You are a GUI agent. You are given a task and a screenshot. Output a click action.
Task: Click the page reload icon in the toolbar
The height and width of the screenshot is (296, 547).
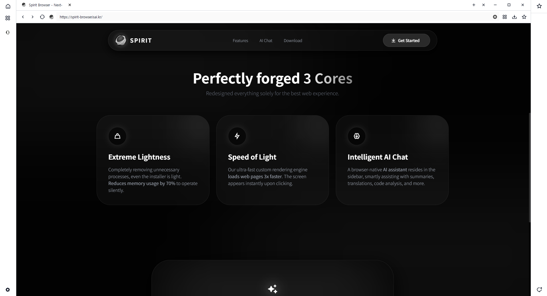[x=42, y=17]
